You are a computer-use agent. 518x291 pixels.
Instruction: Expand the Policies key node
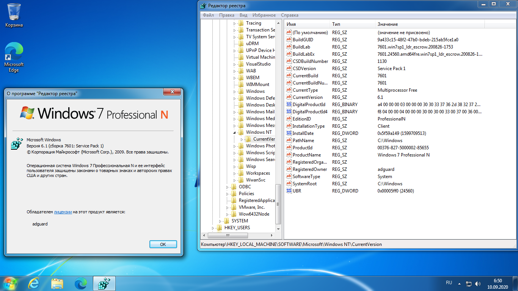coord(227,194)
